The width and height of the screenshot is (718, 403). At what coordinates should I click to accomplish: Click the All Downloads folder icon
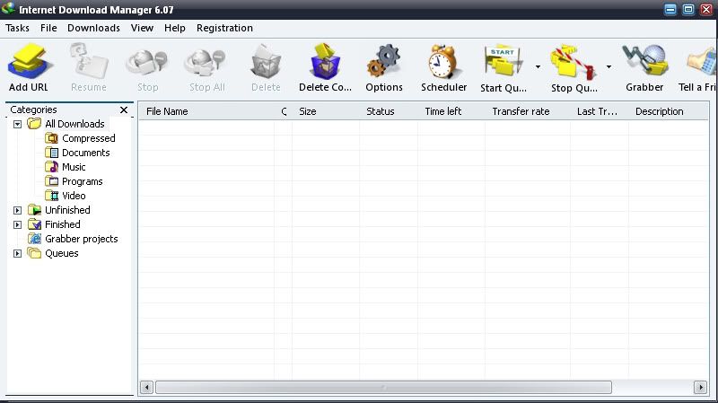pyautogui.click(x=34, y=124)
